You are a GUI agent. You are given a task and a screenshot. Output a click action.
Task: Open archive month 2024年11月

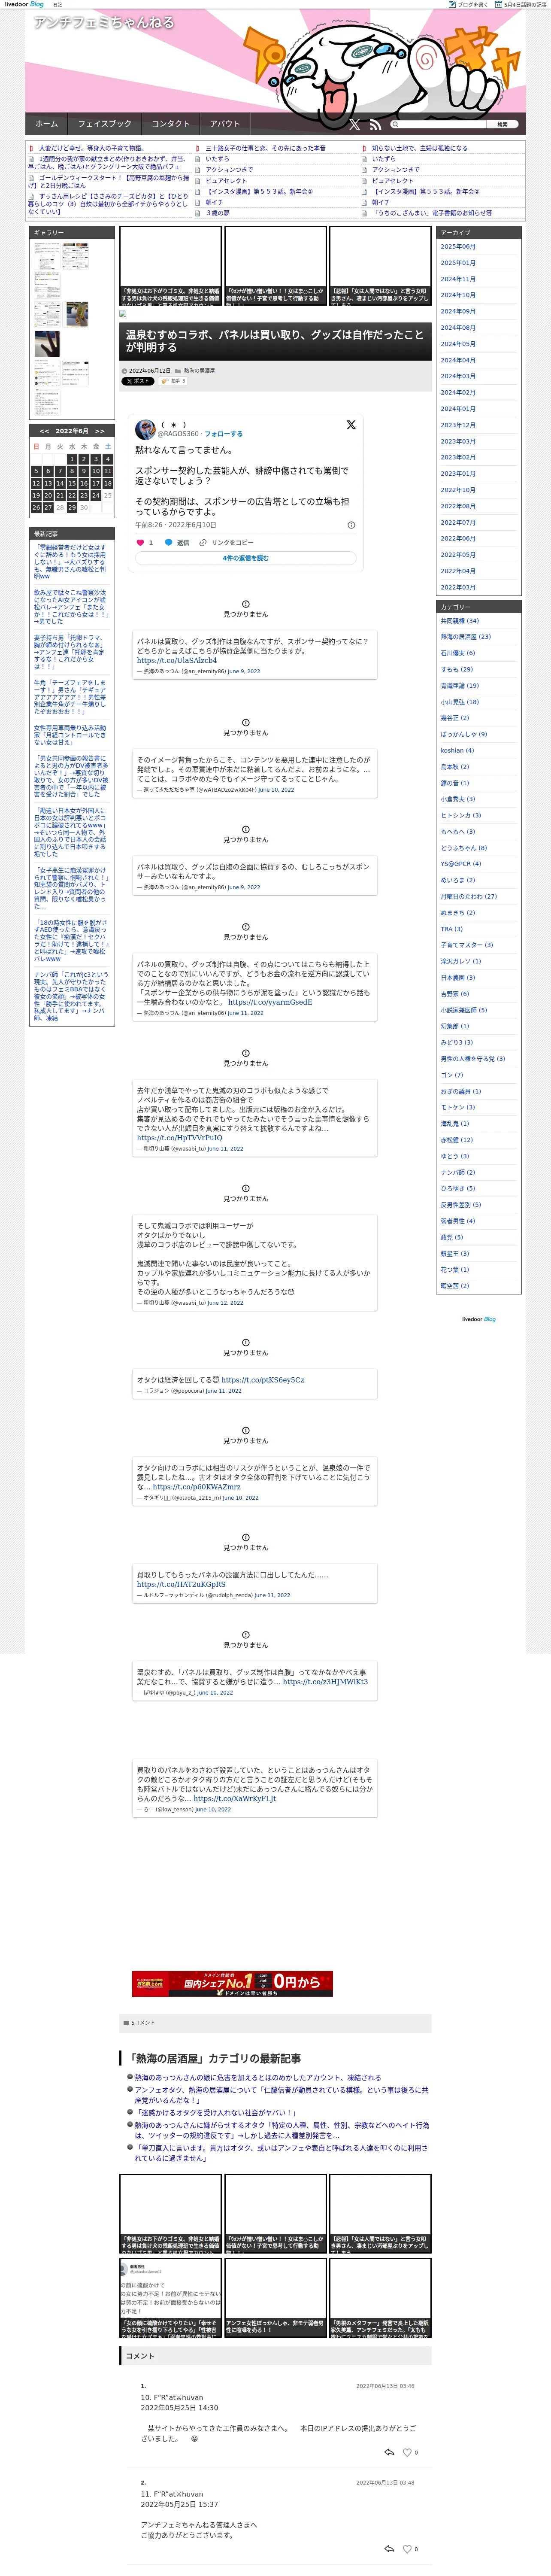[458, 279]
